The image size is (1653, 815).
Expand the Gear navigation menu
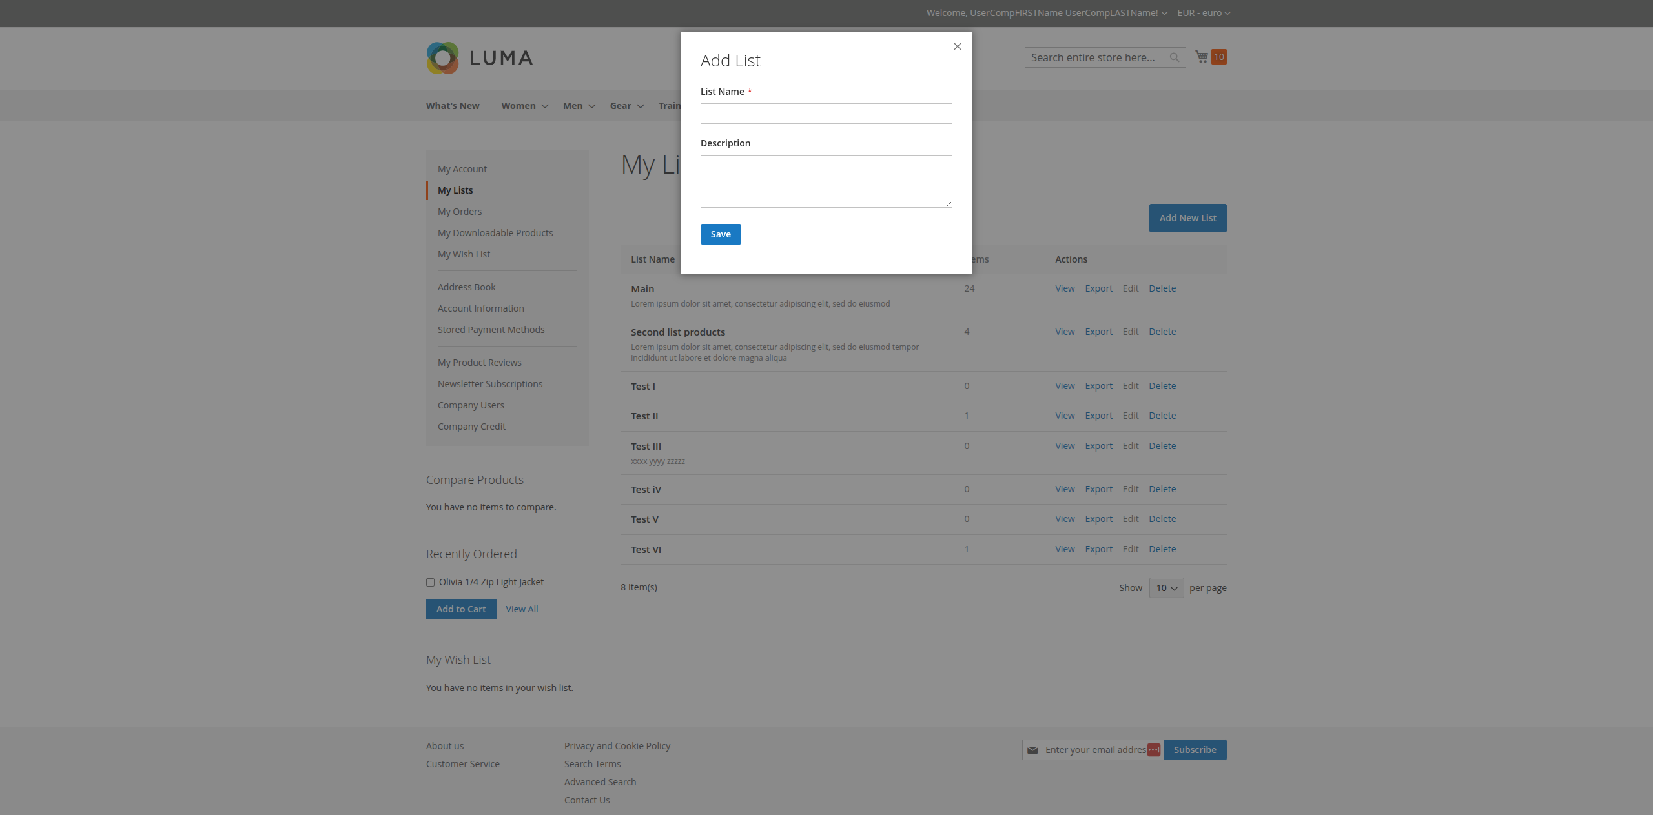pos(625,106)
